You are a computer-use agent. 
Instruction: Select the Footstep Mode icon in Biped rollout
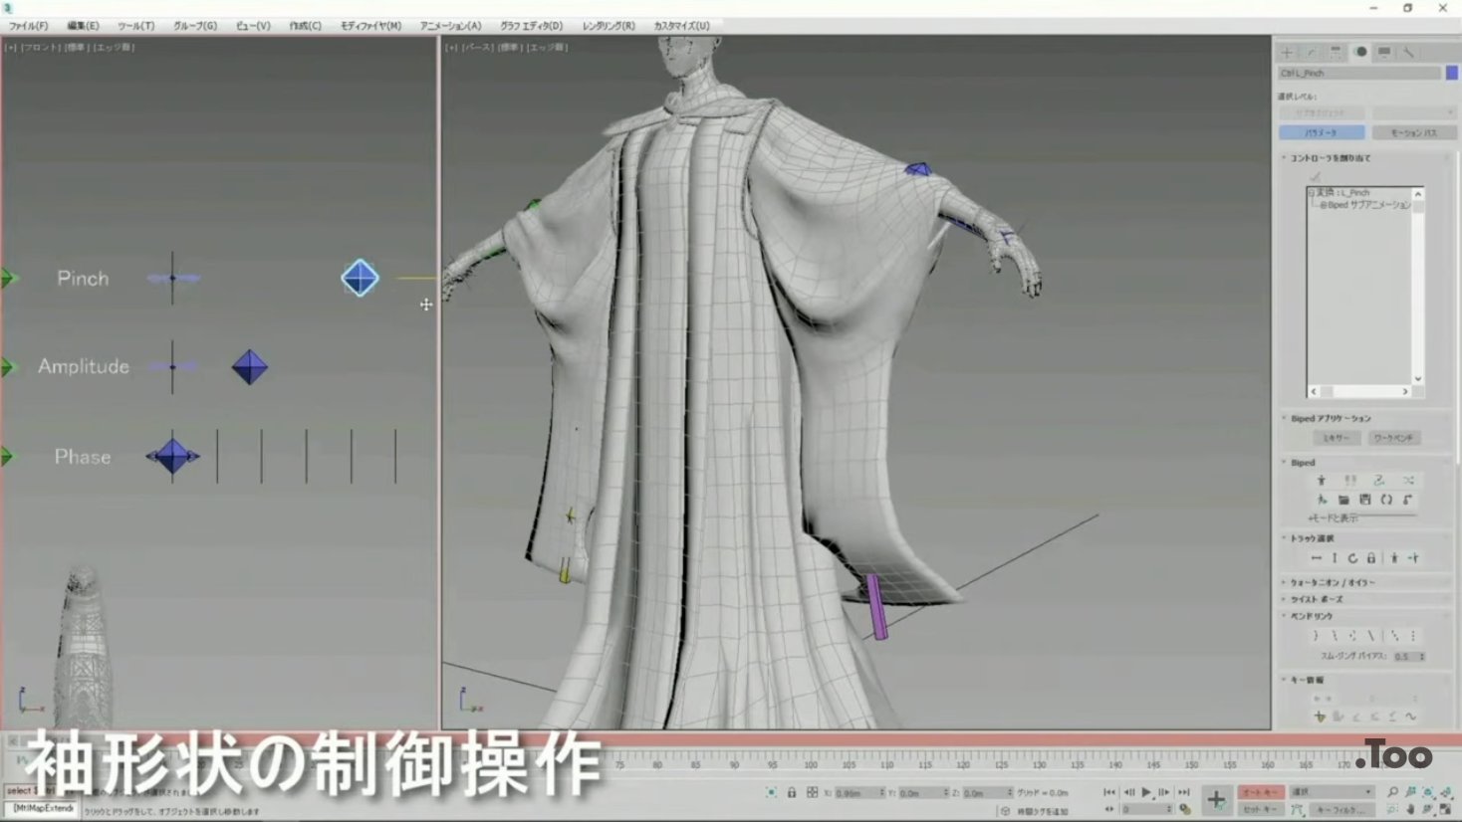point(1349,481)
